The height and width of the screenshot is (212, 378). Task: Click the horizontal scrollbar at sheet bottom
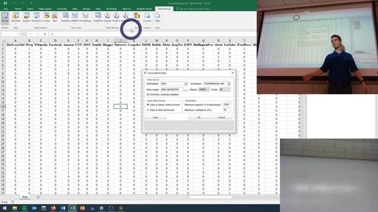(210, 197)
